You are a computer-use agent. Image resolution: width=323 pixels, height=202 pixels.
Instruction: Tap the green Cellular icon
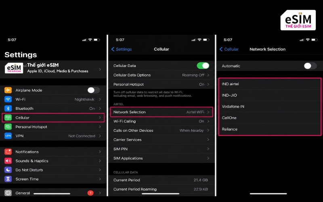[8, 118]
